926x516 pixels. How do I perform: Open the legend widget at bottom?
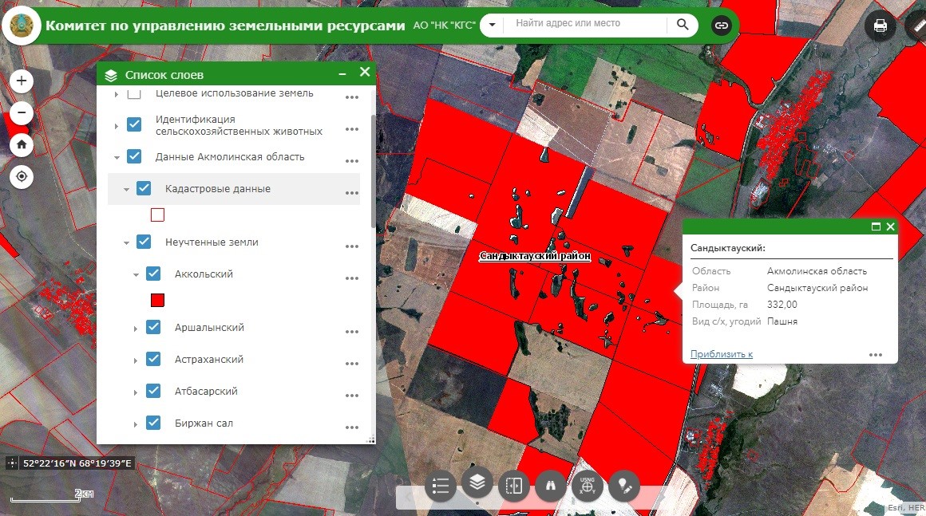441,486
